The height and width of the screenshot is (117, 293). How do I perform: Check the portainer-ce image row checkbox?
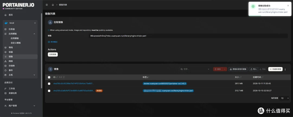click(x=49, y=84)
